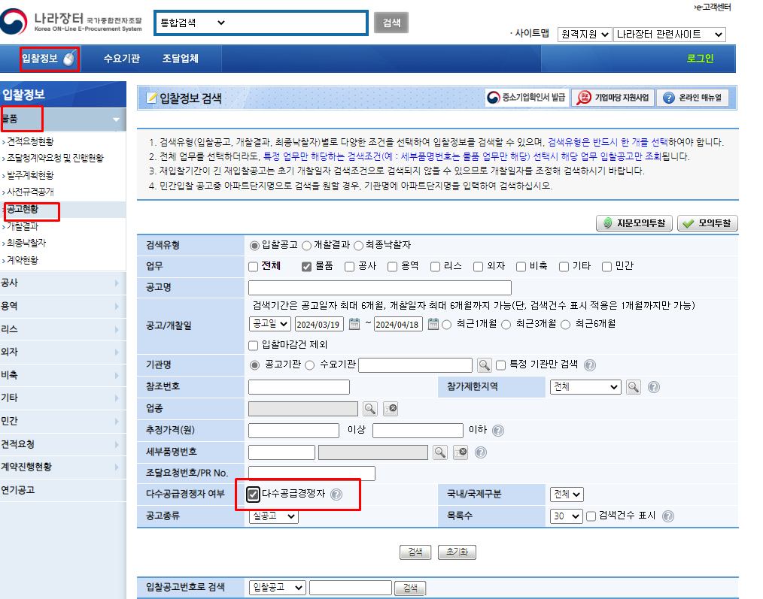Screen dimensions: 763x599
Task: Select 수요기관 radio button
Action: pos(309,365)
